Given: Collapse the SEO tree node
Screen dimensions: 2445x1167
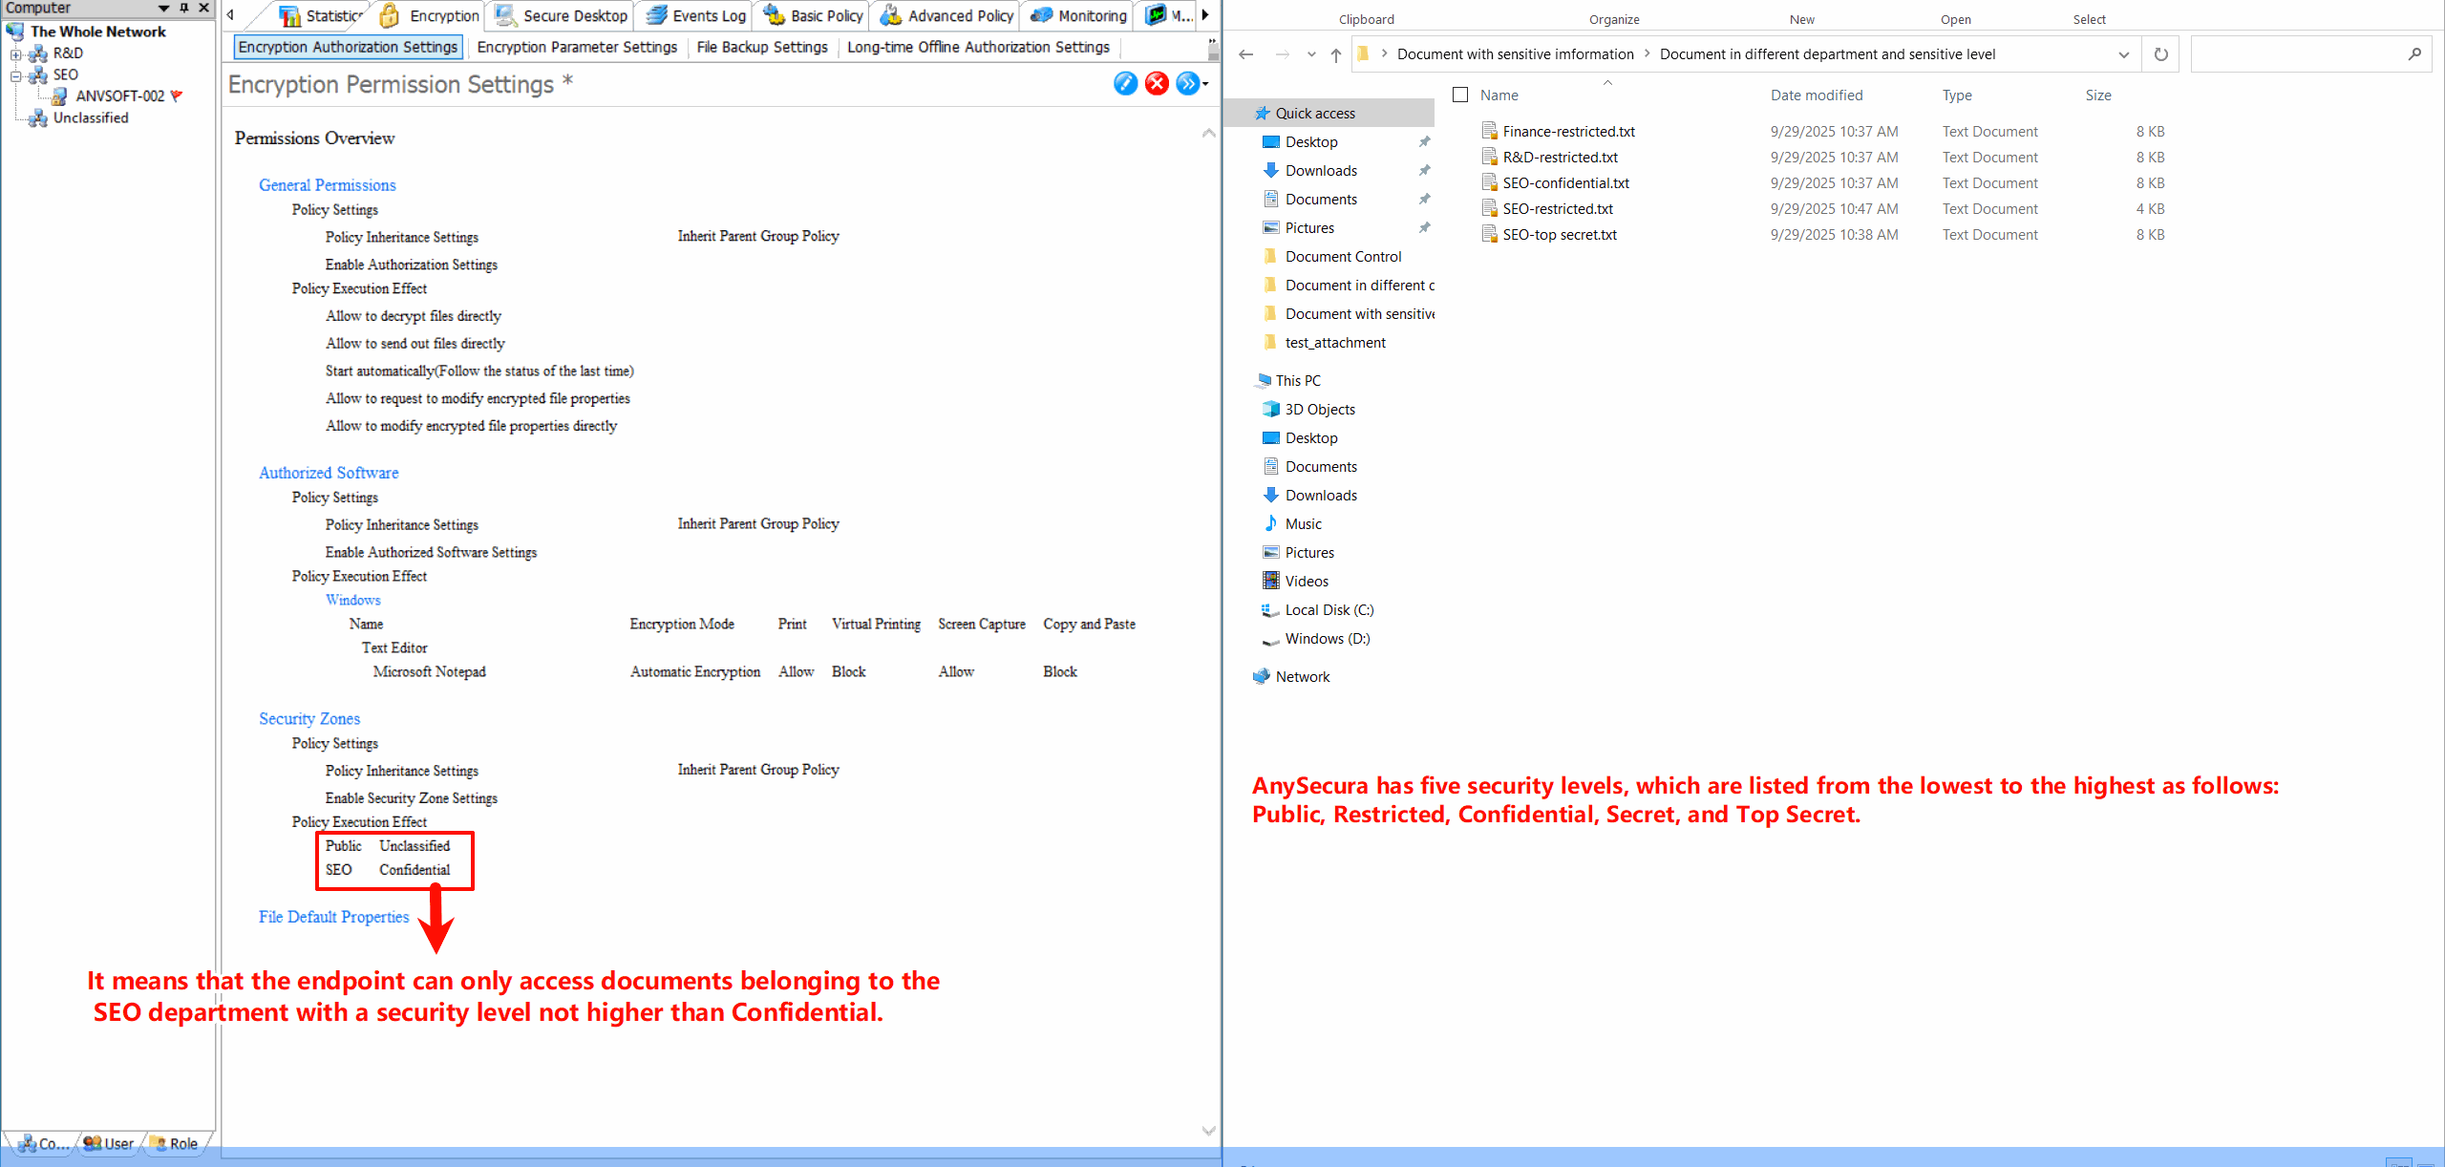Looking at the screenshot, I should pyautogui.click(x=15, y=74).
